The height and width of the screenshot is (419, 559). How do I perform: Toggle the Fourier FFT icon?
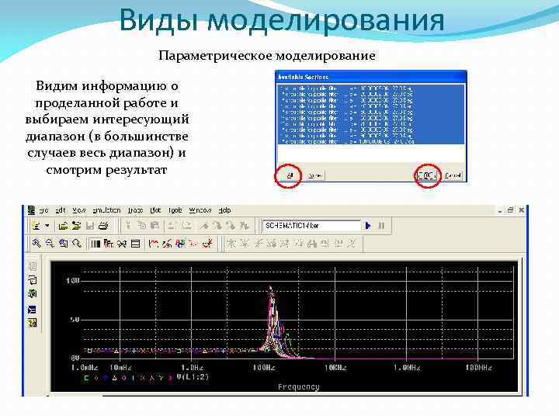[x=109, y=244]
